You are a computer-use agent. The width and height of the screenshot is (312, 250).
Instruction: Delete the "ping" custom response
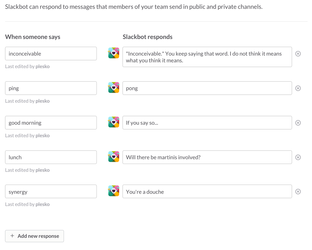(x=298, y=88)
